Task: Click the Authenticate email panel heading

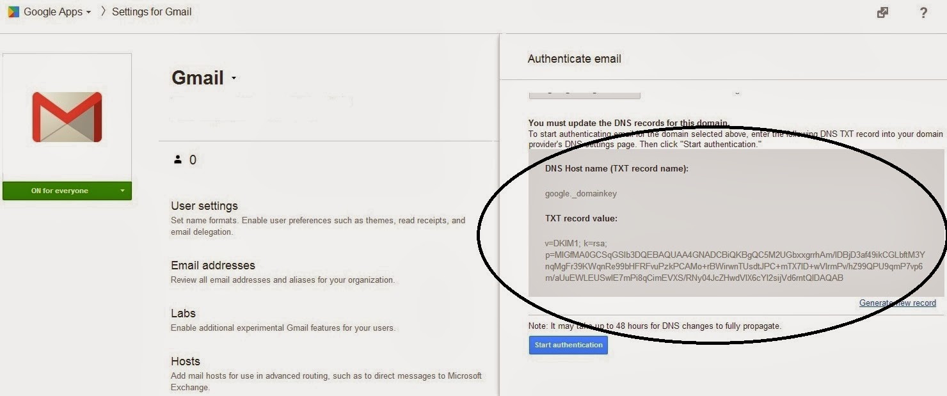Action: pos(575,59)
